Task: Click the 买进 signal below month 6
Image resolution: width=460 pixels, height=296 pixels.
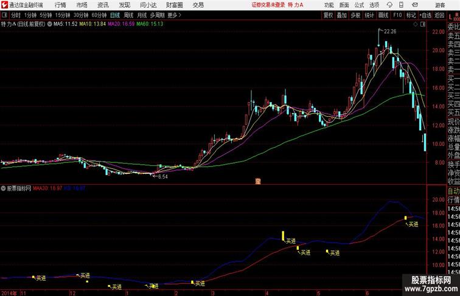Action: (413, 224)
